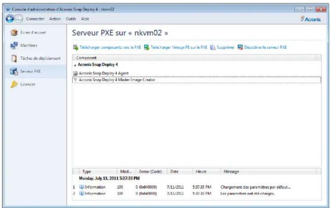Collapse the Acronis Snap Deploy 4 group

75,65
